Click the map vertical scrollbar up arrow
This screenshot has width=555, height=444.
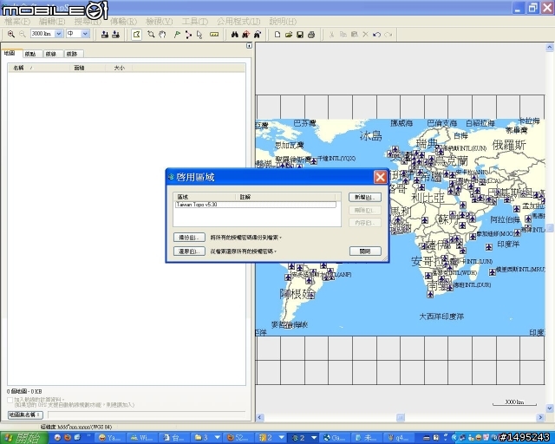pyautogui.click(x=550, y=47)
